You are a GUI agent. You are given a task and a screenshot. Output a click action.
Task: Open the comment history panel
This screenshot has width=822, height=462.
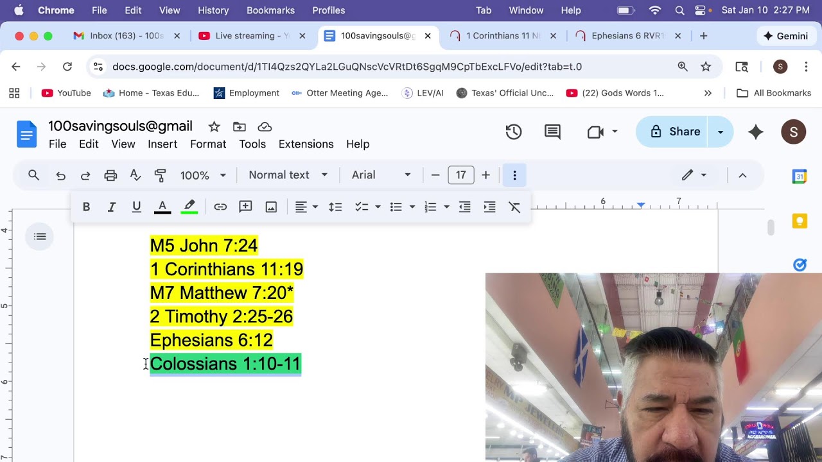pos(552,132)
